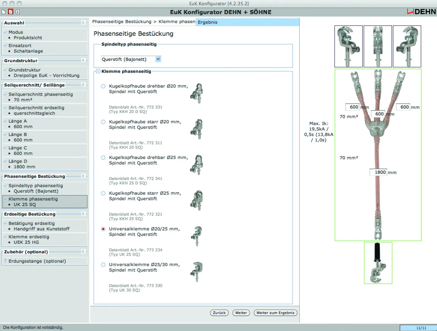Select Kugelkopfhaube drehbar Ø25 mm option
The height and width of the screenshot is (331, 437).
103,158
